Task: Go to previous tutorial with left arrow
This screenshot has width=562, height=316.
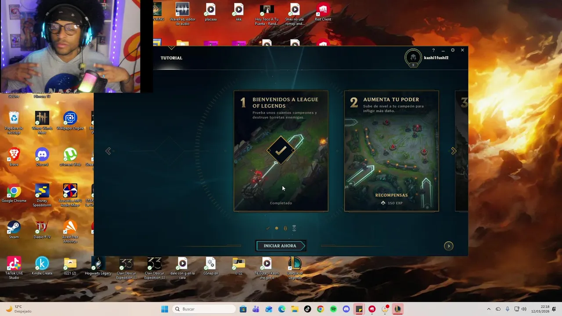Action: pyautogui.click(x=108, y=151)
